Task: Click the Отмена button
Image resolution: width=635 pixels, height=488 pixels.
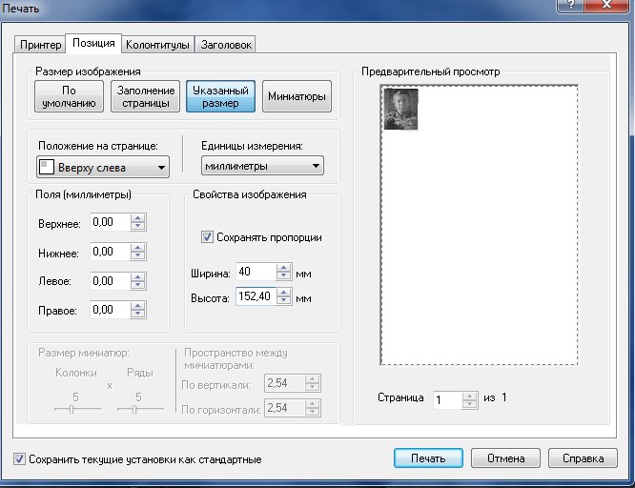Action: click(506, 458)
